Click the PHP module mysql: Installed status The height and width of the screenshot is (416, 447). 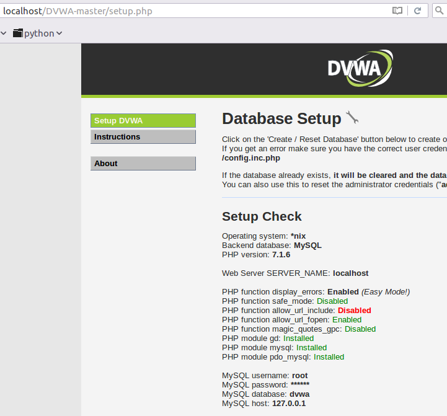[311, 348]
